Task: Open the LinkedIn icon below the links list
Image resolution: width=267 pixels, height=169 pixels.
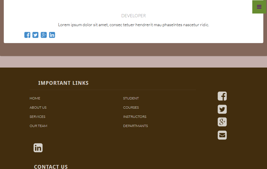Action: coord(38,147)
